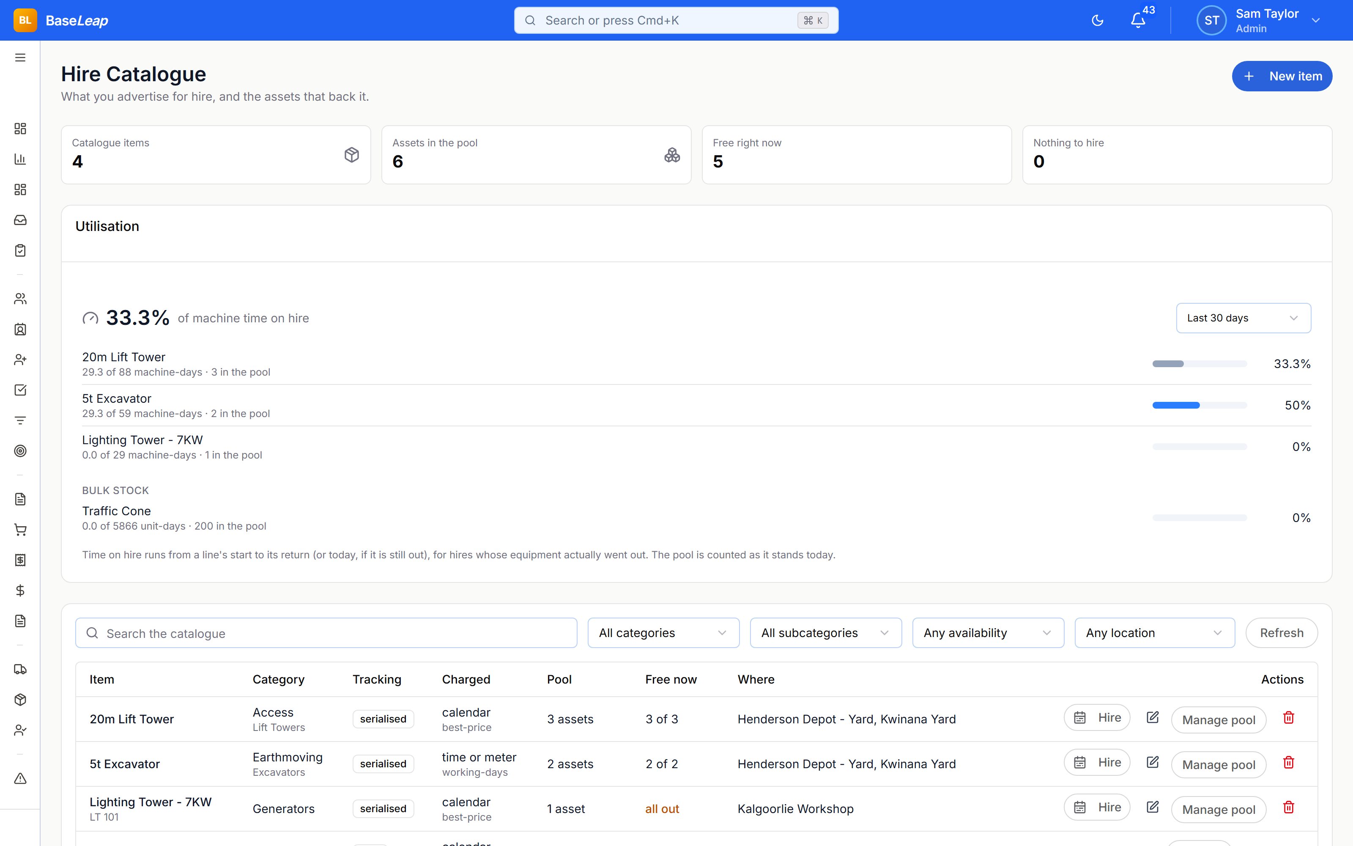Screen dimensions: 1353x846
Task: Open the two-people users sidebar icon
Action: click(x=20, y=299)
